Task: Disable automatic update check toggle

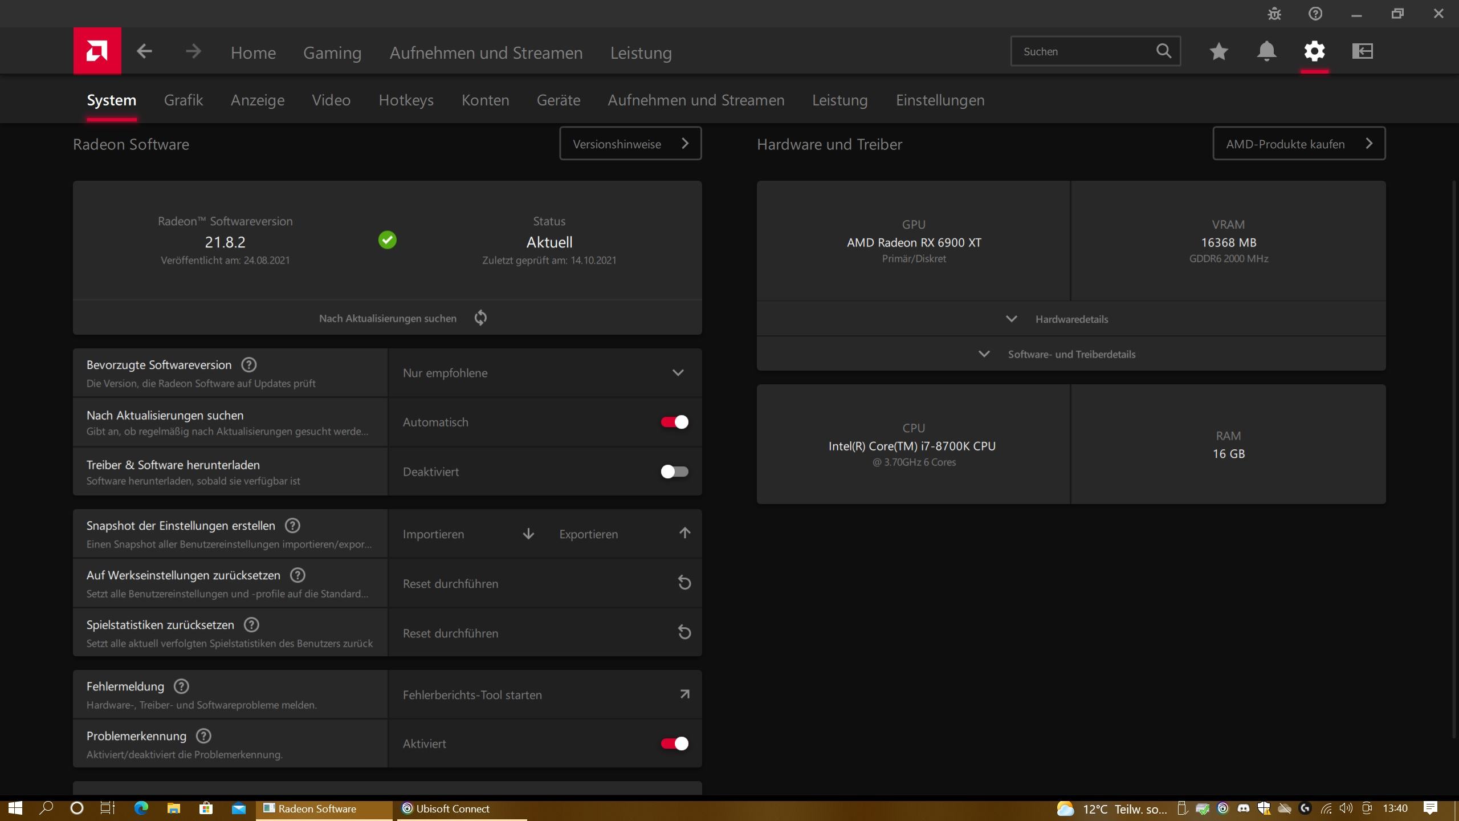Action: [x=674, y=422]
